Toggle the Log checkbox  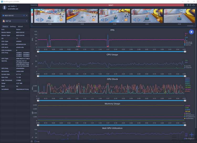35,141
